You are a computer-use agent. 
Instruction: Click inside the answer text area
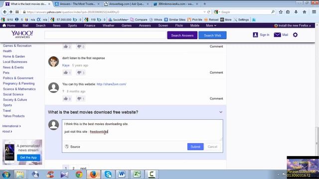[x=143, y=130]
